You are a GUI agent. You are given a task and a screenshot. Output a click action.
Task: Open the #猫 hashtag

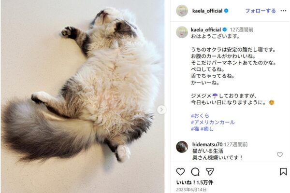pyautogui.click(x=195, y=129)
